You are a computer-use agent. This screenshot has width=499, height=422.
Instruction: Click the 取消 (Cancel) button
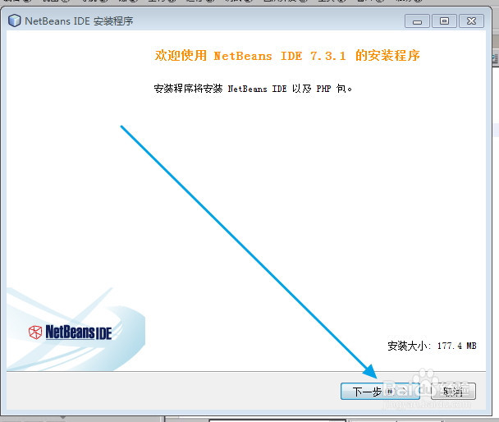(453, 391)
